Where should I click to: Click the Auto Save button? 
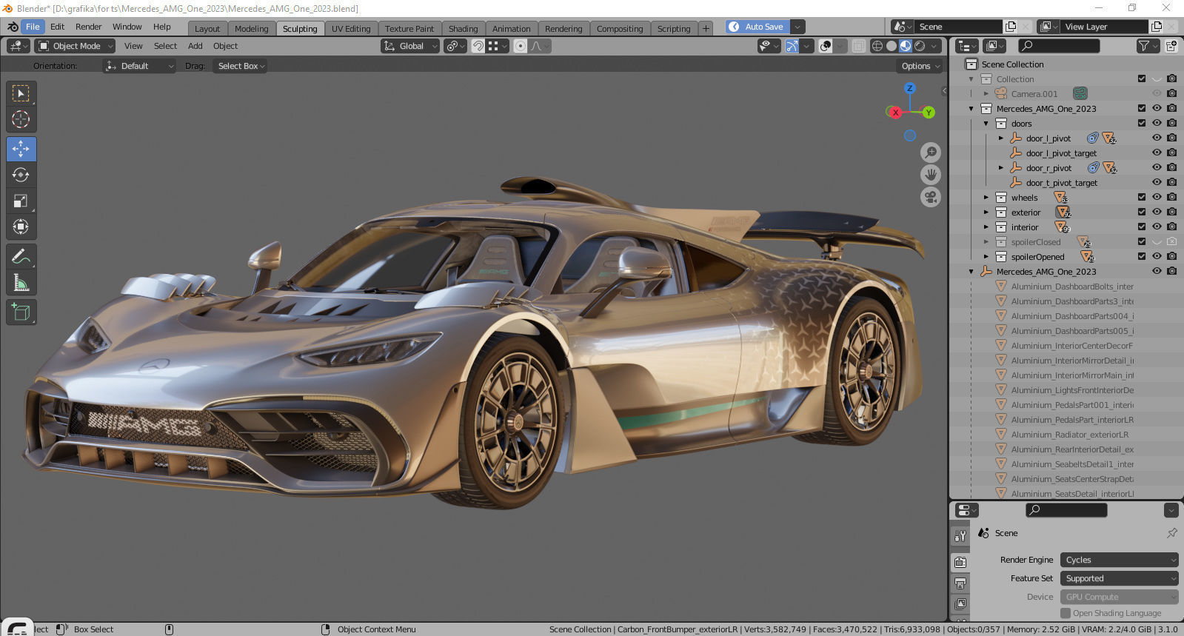pyautogui.click(x=758, y=27)
